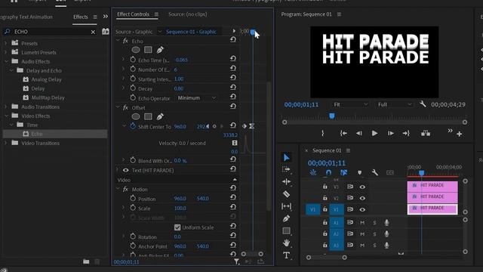Show overflow panels double chevron

point(106,17)
